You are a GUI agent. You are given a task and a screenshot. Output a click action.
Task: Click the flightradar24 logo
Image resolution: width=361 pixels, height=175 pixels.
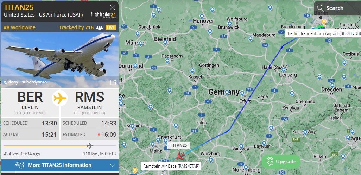[103, 15]
